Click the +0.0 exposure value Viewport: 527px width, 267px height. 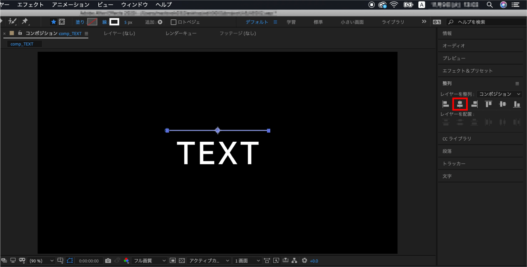314,261
